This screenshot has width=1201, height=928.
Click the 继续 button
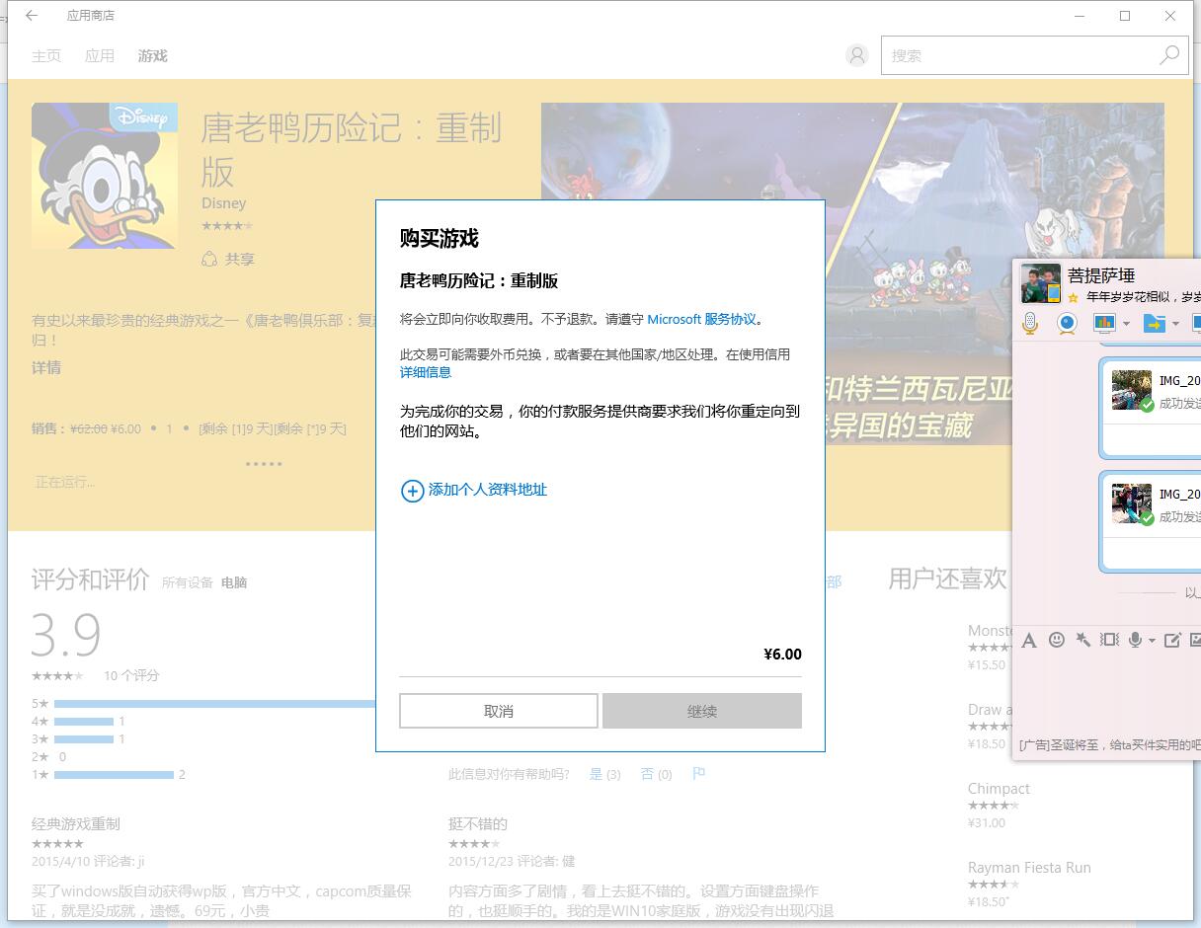pyautogui.click(x=702, y=711)
